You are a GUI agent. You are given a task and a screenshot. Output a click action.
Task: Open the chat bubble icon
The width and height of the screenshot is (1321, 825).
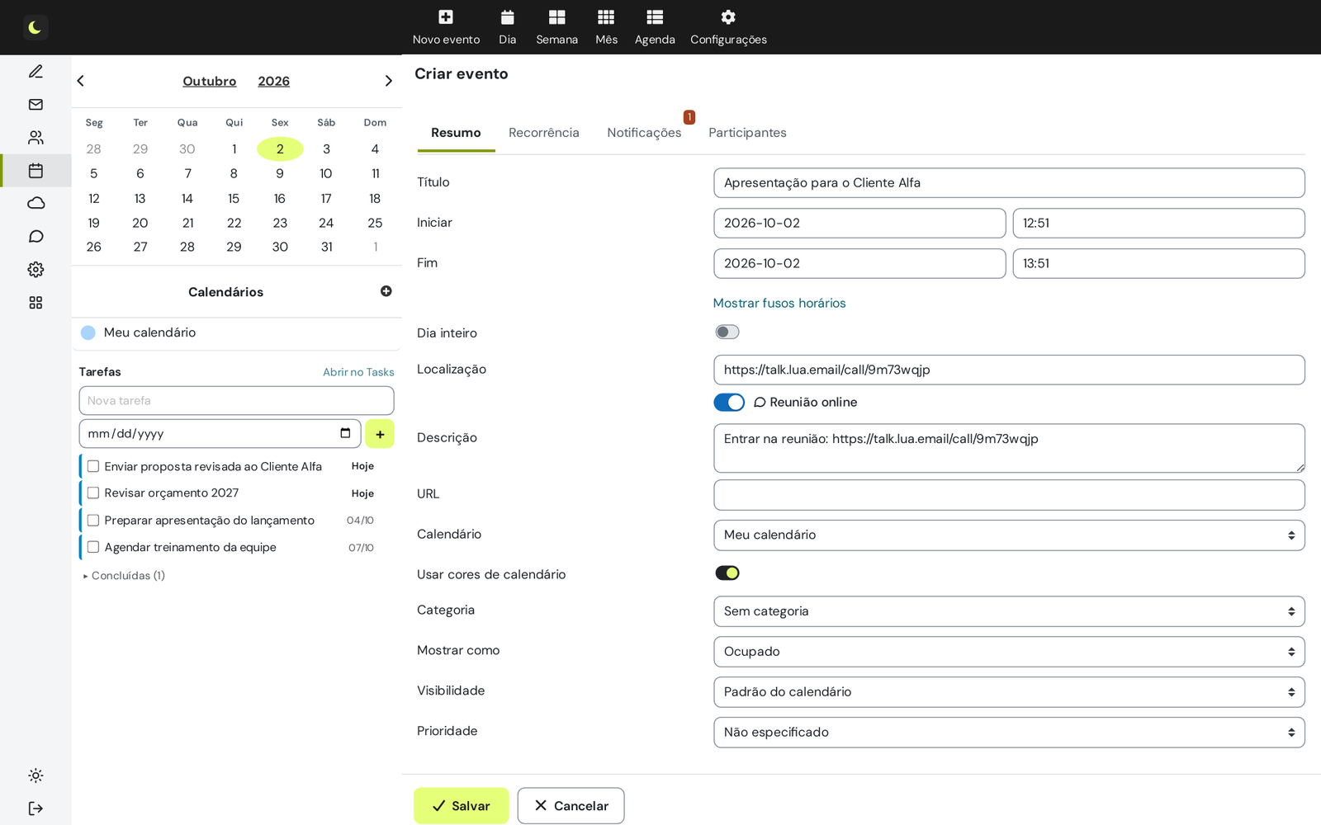pyautogui.click(x=36, y=237)
